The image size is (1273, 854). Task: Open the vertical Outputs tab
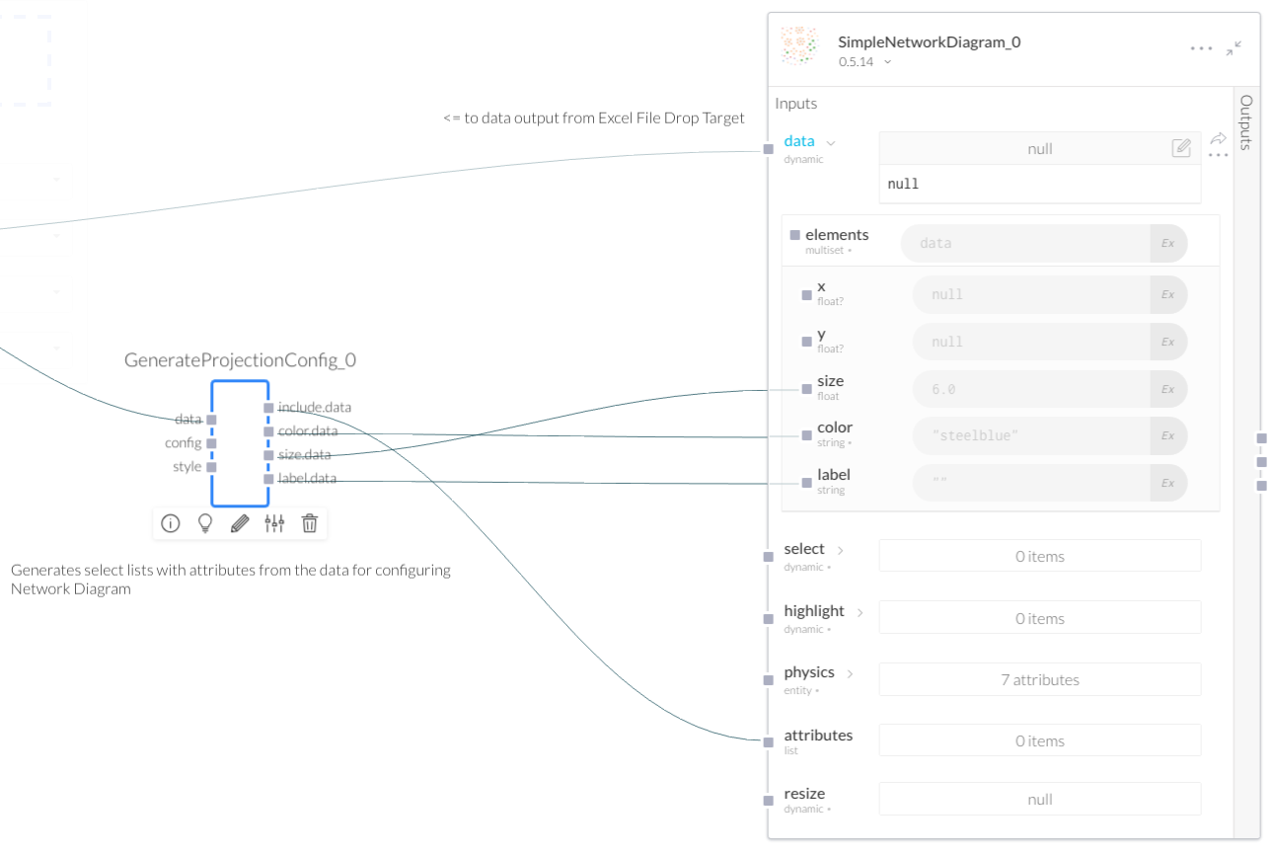[1246, 121]
